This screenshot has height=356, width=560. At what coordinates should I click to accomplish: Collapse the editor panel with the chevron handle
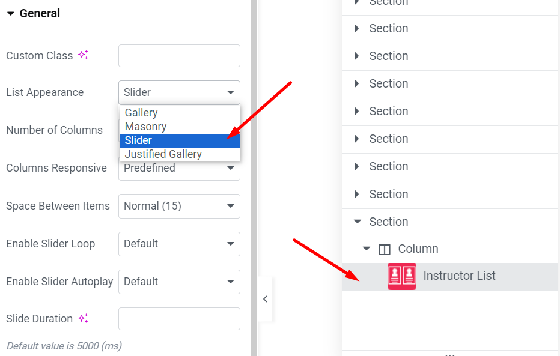coord(265,299)
